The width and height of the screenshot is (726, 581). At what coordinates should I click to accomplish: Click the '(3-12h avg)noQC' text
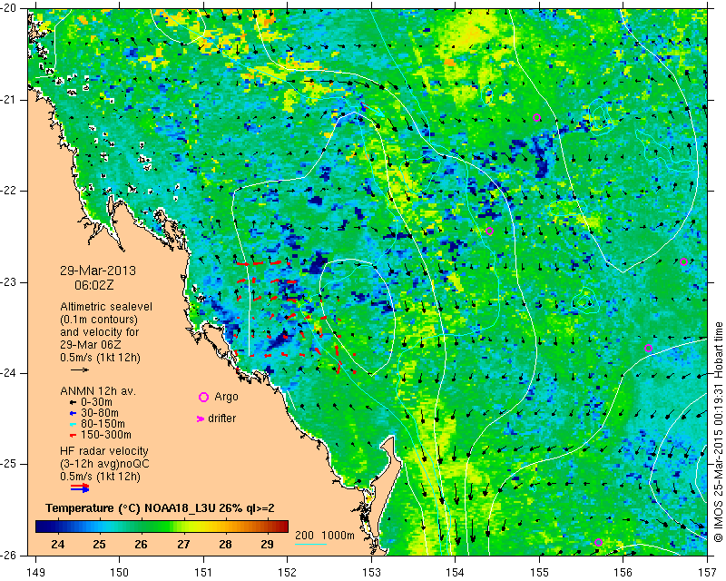(104, 463)
